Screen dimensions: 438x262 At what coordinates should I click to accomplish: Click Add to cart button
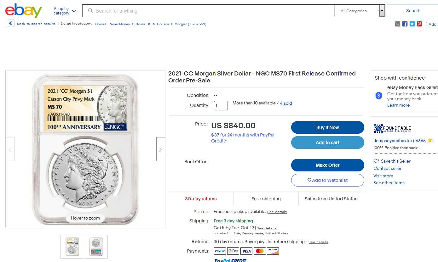tap(327, 142)
